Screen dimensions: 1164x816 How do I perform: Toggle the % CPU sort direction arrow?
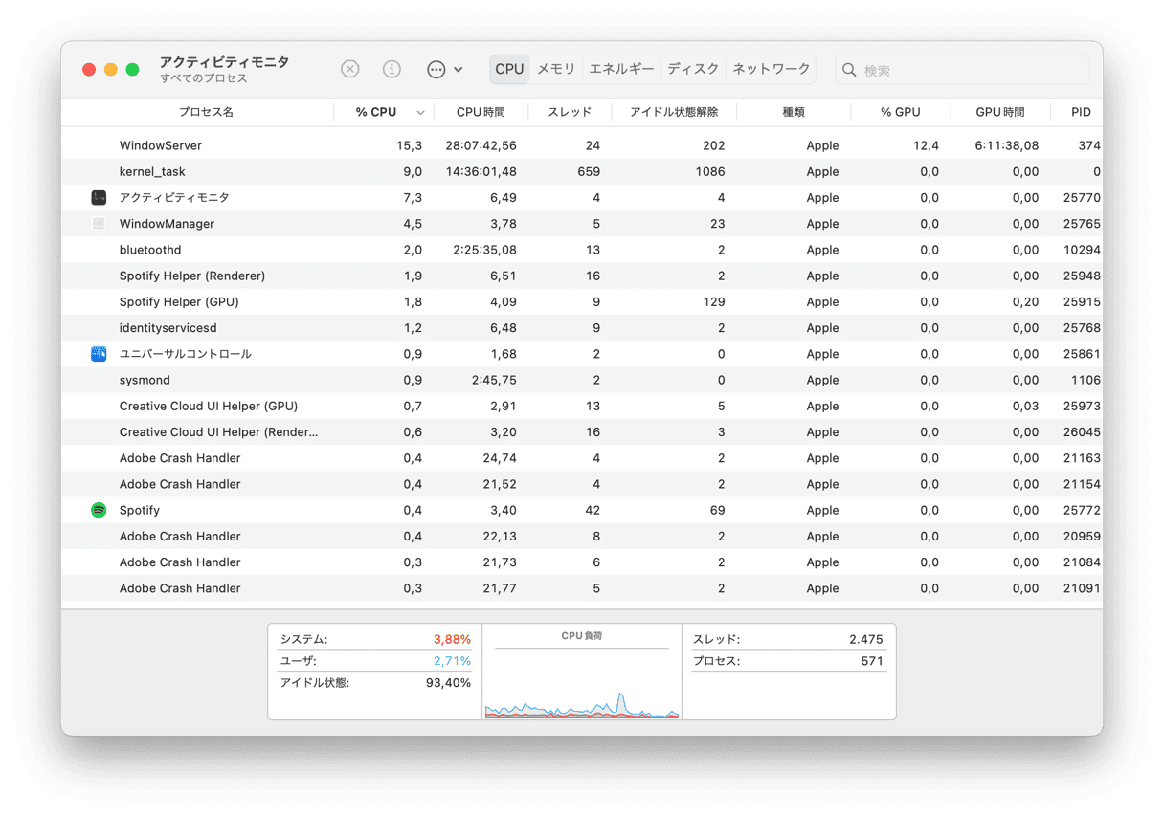[420, 113]
